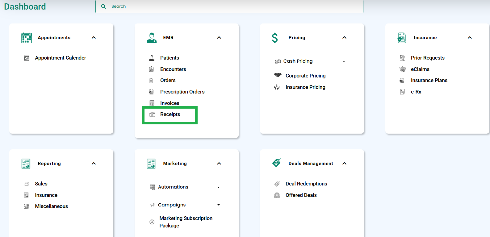The height and width of the screenshot is (237, 490).
Task: Click the Reporting chart icon
Action: (x=26, y=164)
